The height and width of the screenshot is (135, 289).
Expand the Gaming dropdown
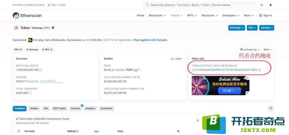[x=267, y=28]
